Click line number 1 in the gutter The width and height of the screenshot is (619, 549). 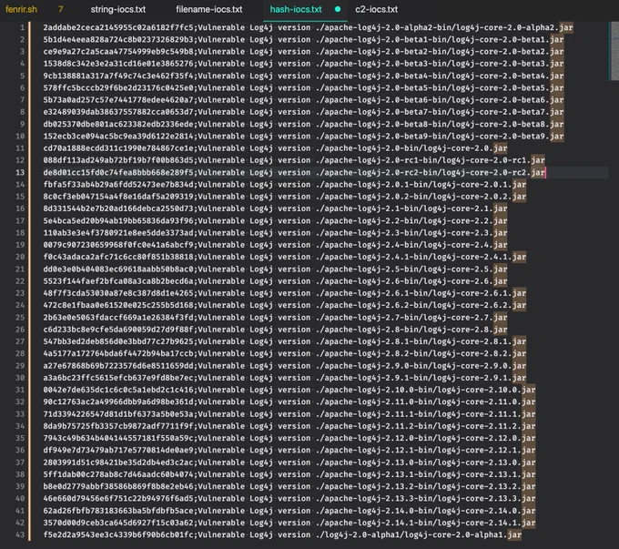pos(22,27)
